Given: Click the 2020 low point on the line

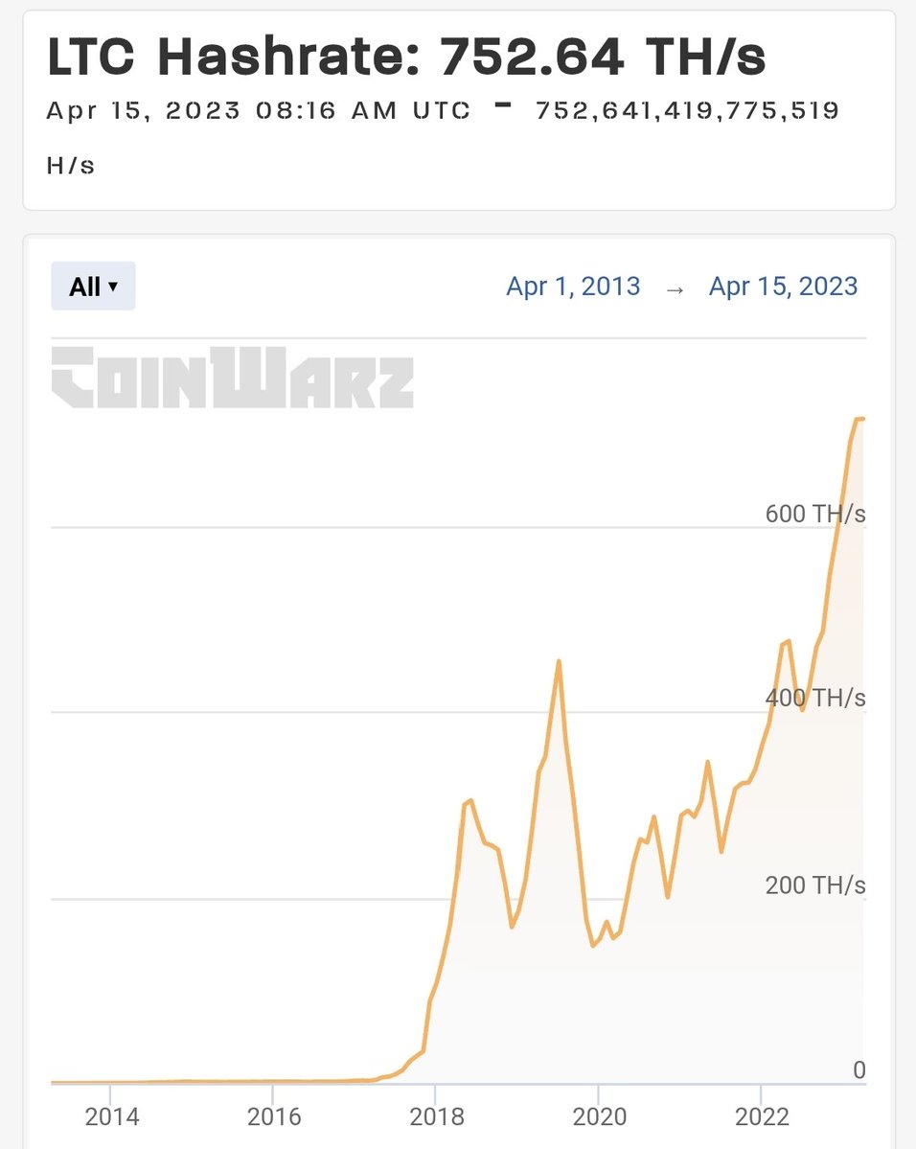Looking at the screenshot, I should tap(593, 945).
